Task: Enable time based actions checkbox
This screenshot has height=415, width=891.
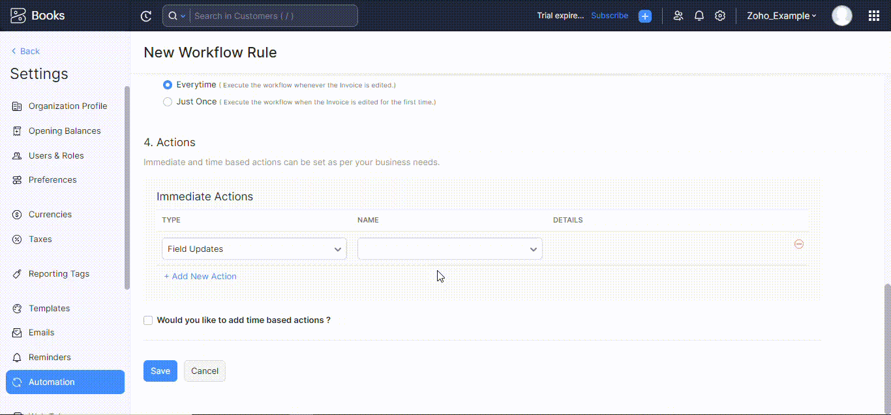Action: pyautogui.click(x=148, y=320)
